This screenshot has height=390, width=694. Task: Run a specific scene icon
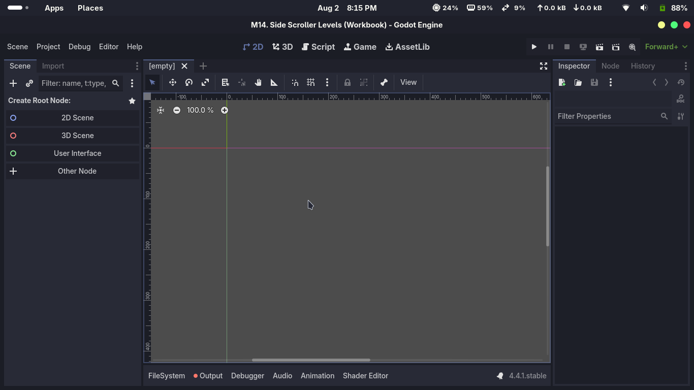(616, 47)
